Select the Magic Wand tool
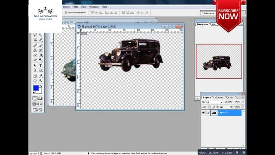 click(x=40, y=35)
